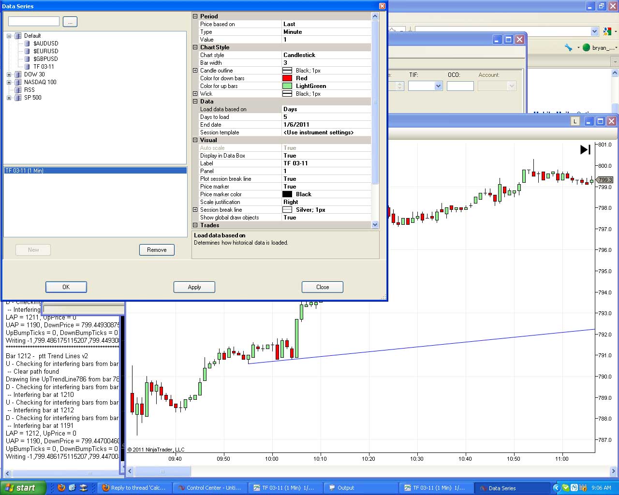Collapse the Chart Style property section
Image resolution: width=619 pixels, height=495 pixels.
pyautogui.click(x=195, y=47)
